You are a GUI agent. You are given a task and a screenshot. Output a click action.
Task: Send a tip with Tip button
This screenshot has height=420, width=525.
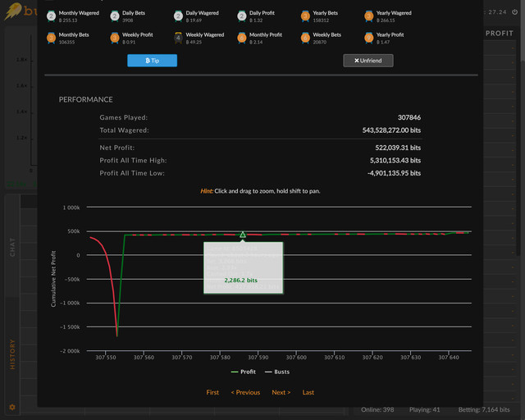(152, 60)
